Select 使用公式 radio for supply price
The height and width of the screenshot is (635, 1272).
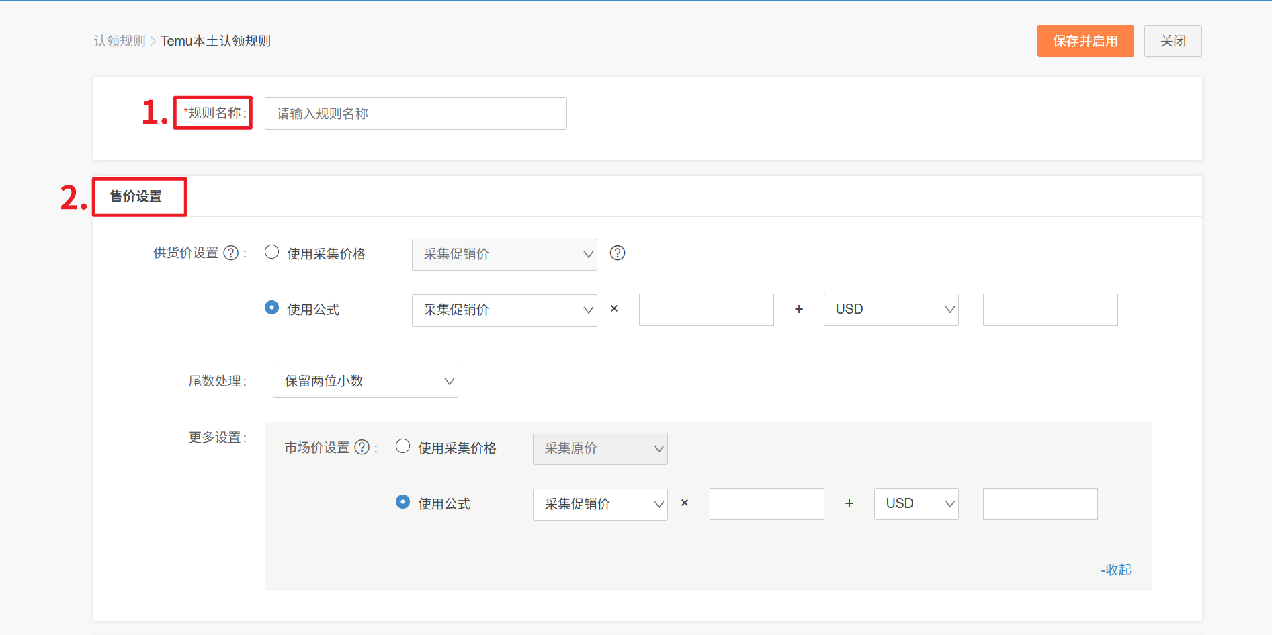[271, 308]
